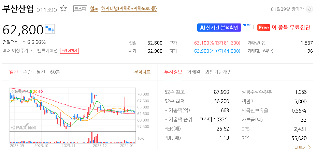The height and width of the screenshot is (154, 316).
Task: Click the trading volume bar chart
Action: pyautogui.click(x=73, y=138)
